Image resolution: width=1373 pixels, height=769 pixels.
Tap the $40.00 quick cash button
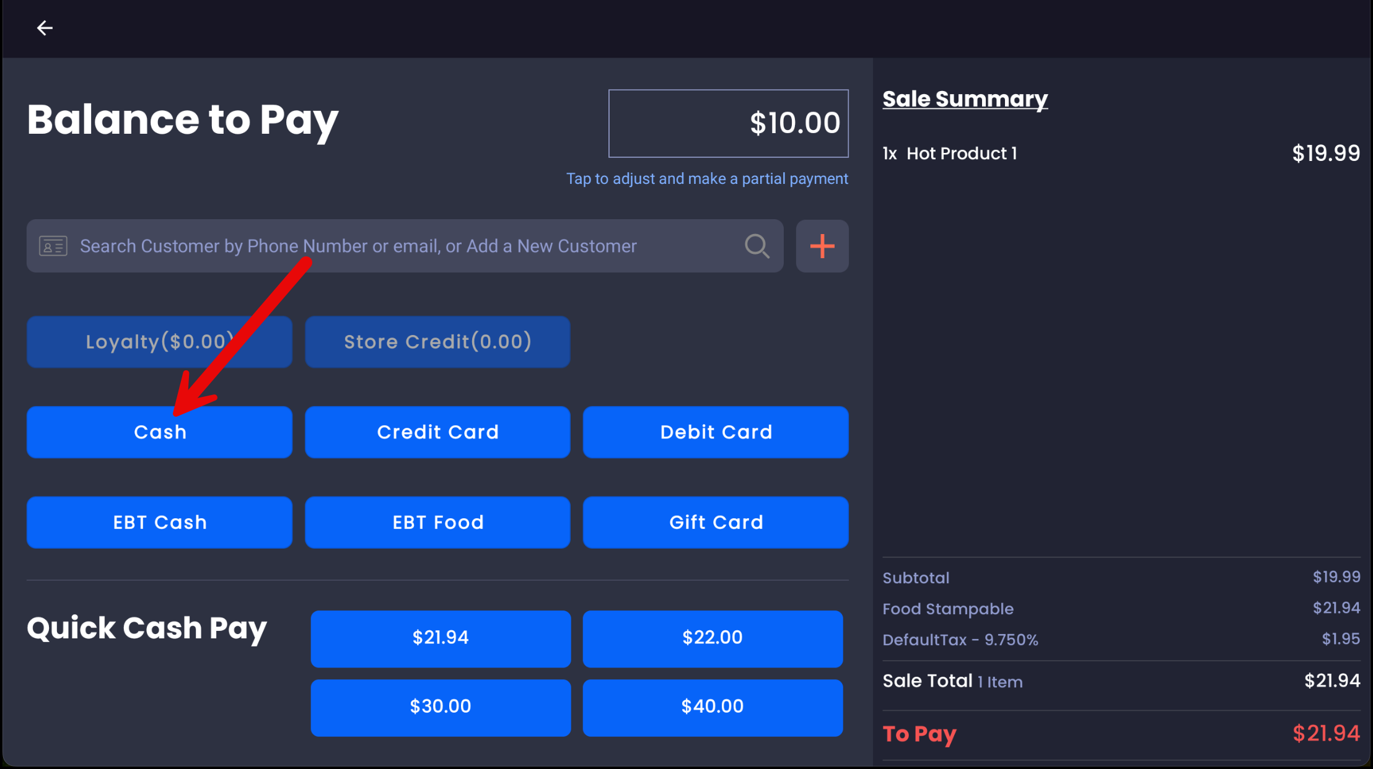[713, 707]
